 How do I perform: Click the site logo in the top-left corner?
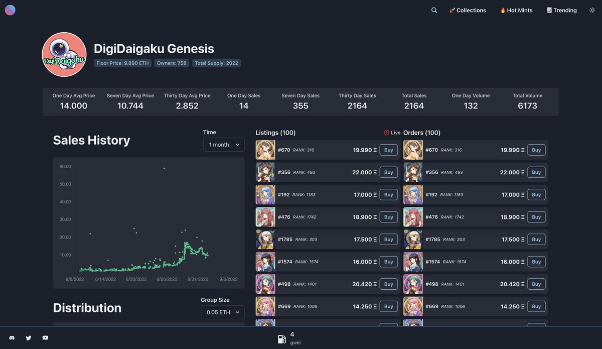[10, 10]
